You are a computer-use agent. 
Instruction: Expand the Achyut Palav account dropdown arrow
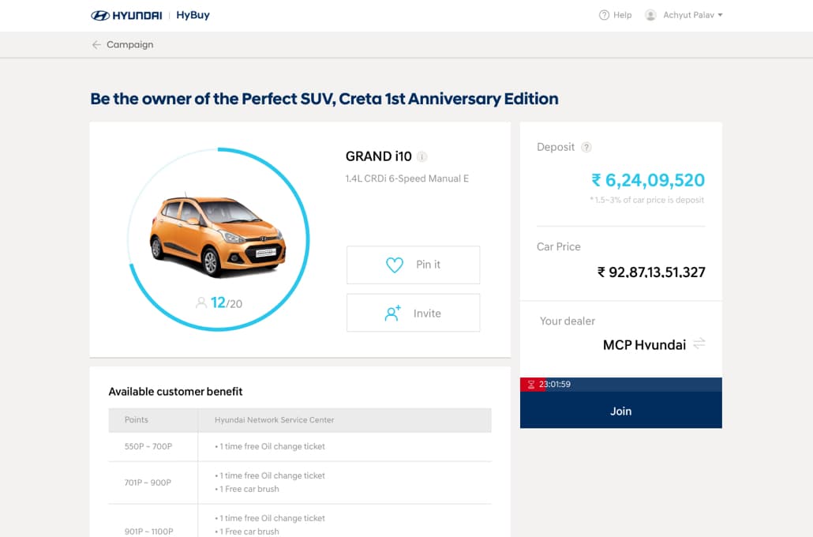click(720, 15)
